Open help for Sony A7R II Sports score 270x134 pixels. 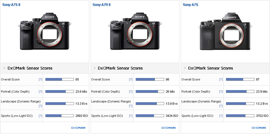(131, 116)
